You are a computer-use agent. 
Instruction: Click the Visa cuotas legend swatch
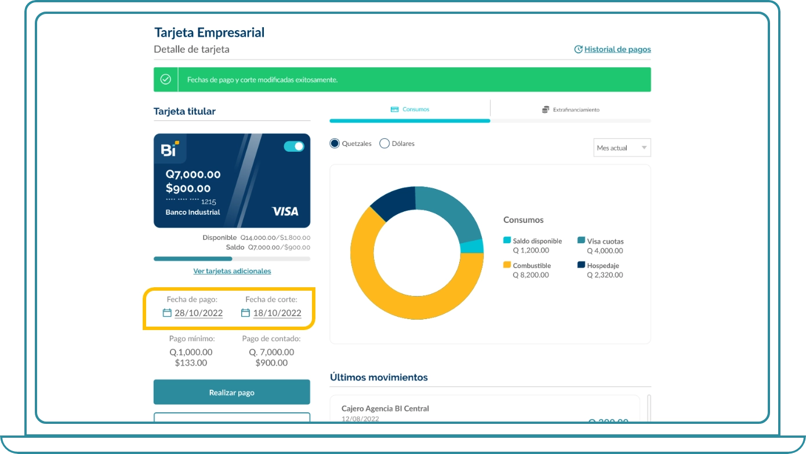pyautogui.click(x=581, y=240)
